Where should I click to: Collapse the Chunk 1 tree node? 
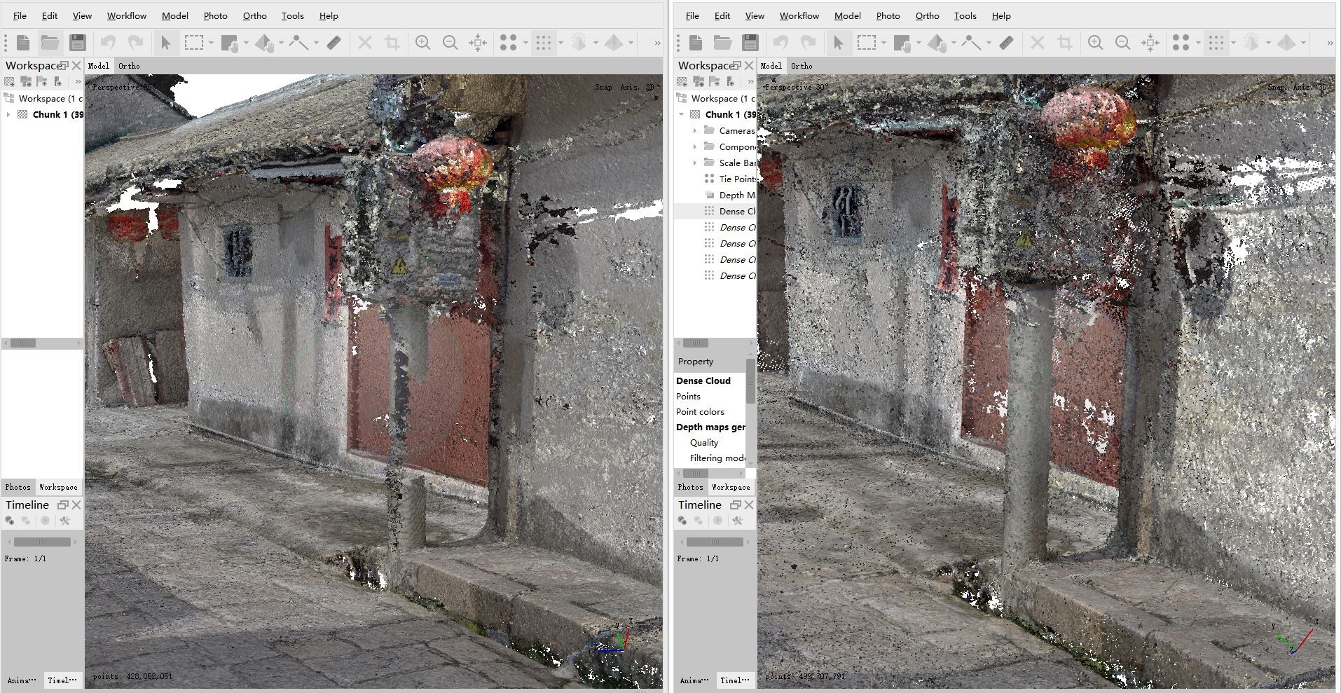680,114
